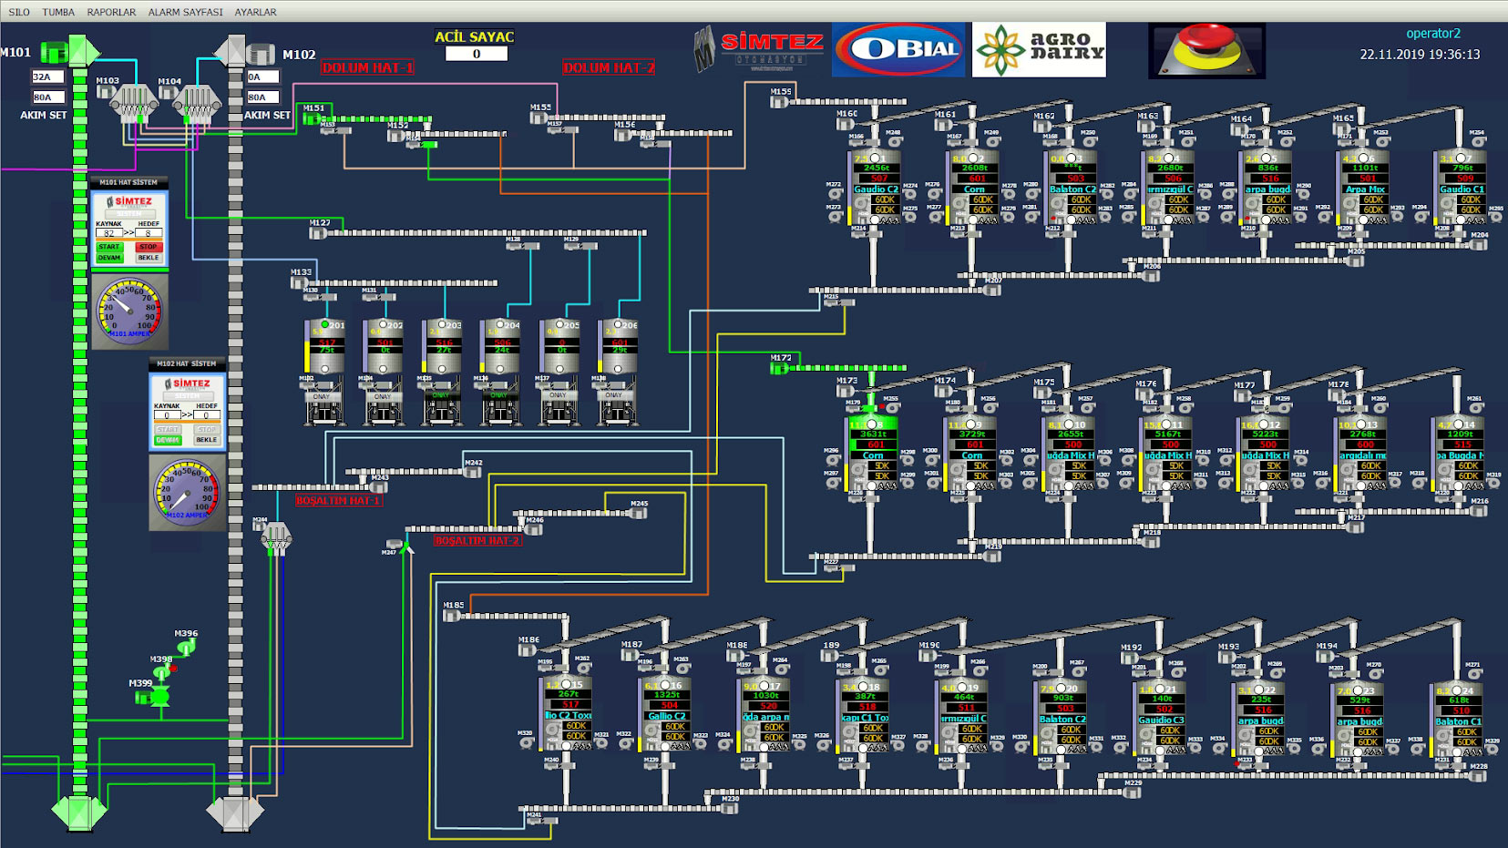Select the Corn silo 2 in top row

click(973, 187)
